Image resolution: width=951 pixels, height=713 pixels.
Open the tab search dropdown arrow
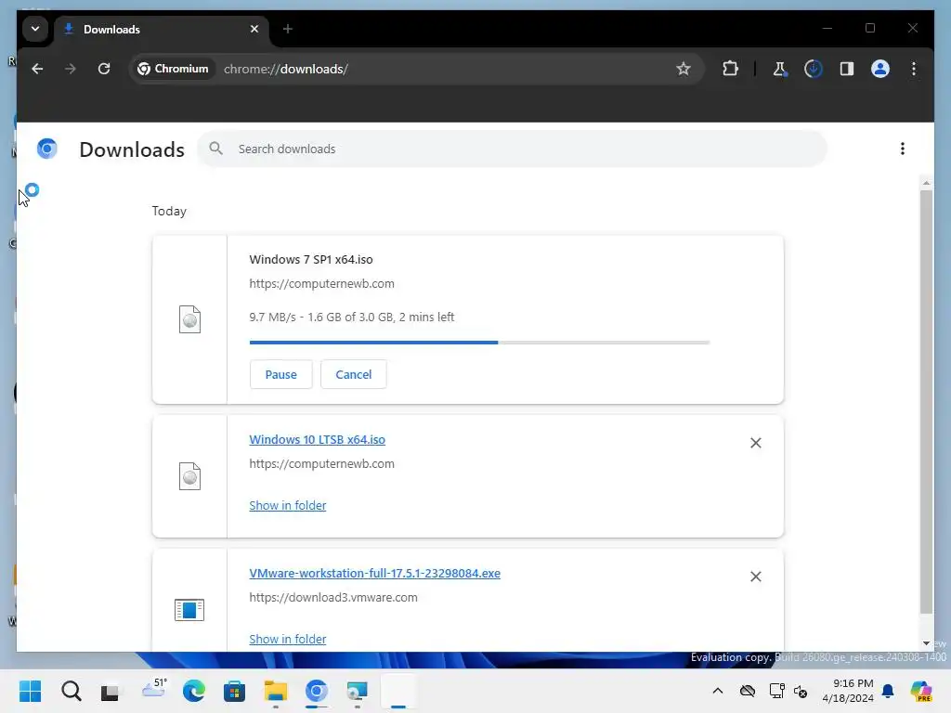35,29
